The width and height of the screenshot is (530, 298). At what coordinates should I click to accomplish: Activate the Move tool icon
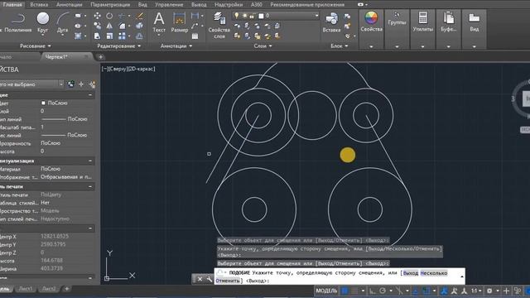[x=98, y=16]
